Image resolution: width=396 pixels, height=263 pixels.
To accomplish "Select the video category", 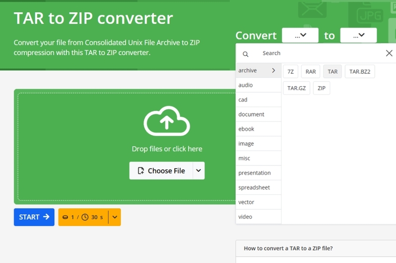I will tap(258, 217).
